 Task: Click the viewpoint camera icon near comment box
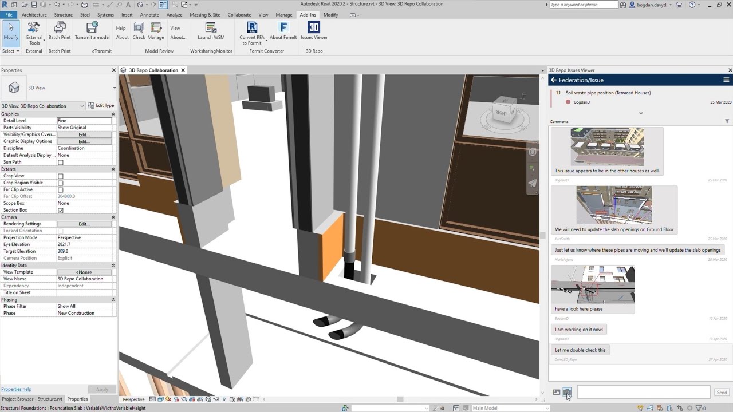tap(567, 392)
